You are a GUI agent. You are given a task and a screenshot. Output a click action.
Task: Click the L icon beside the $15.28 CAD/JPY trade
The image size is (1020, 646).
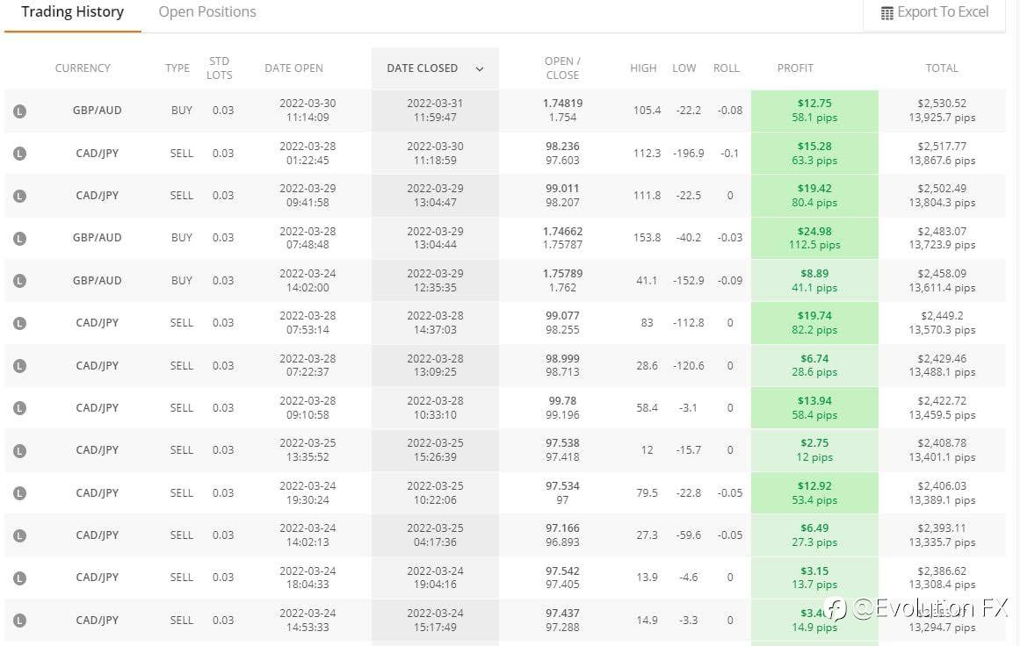point(20,153)
